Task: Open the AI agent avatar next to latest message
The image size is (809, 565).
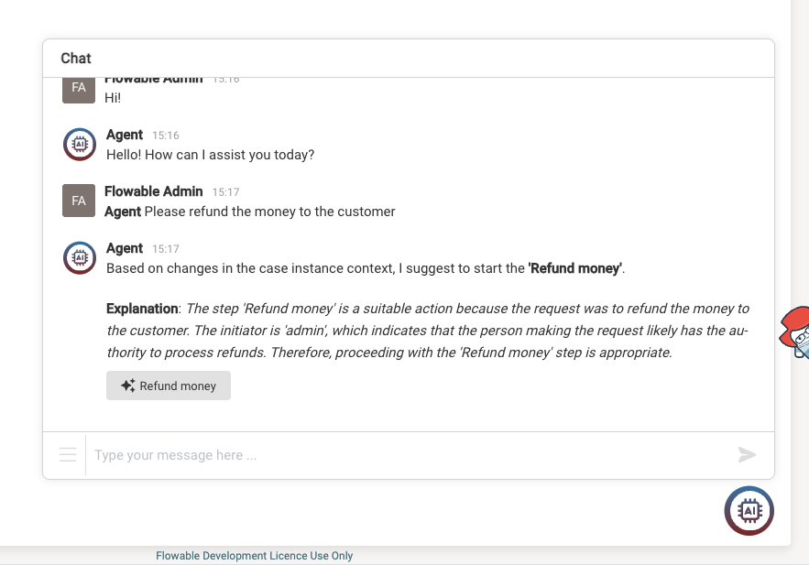Action: (79, 257)
